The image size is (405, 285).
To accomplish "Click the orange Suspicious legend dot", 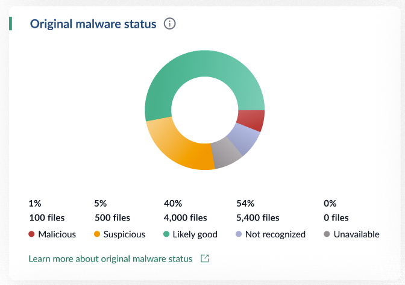I will coord(97,234).
